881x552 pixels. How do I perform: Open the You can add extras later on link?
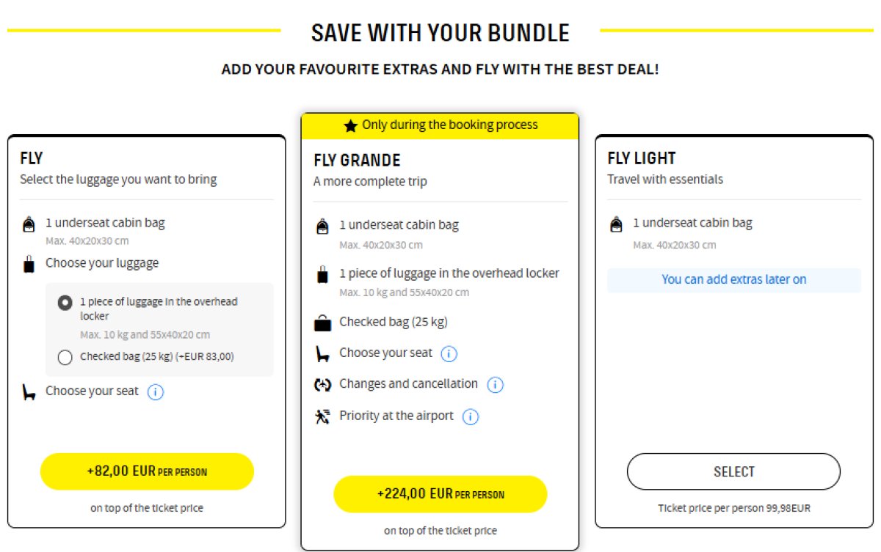[x=733, y=279]
